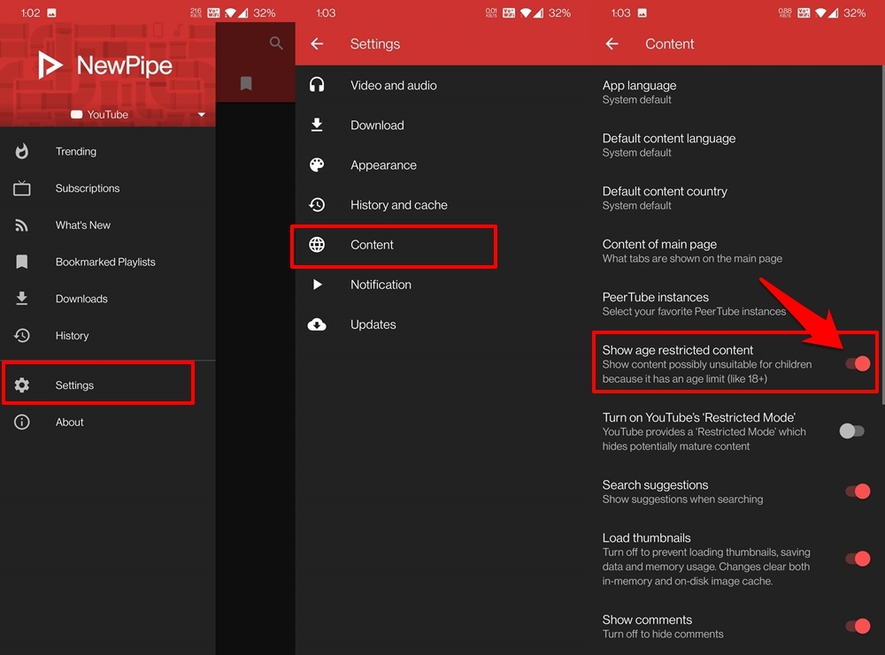
Task: Open PeerTube instances option
Action: 736,304
